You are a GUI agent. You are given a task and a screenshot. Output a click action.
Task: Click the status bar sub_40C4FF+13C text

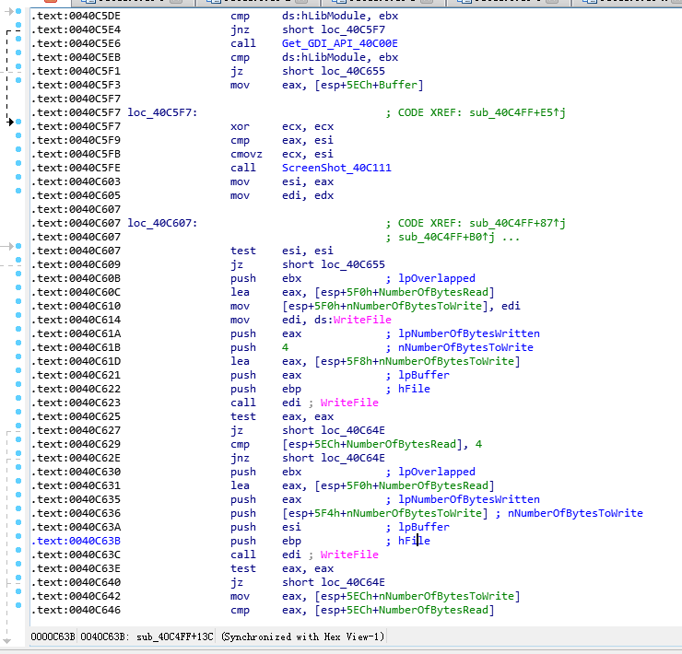point(175,637)
